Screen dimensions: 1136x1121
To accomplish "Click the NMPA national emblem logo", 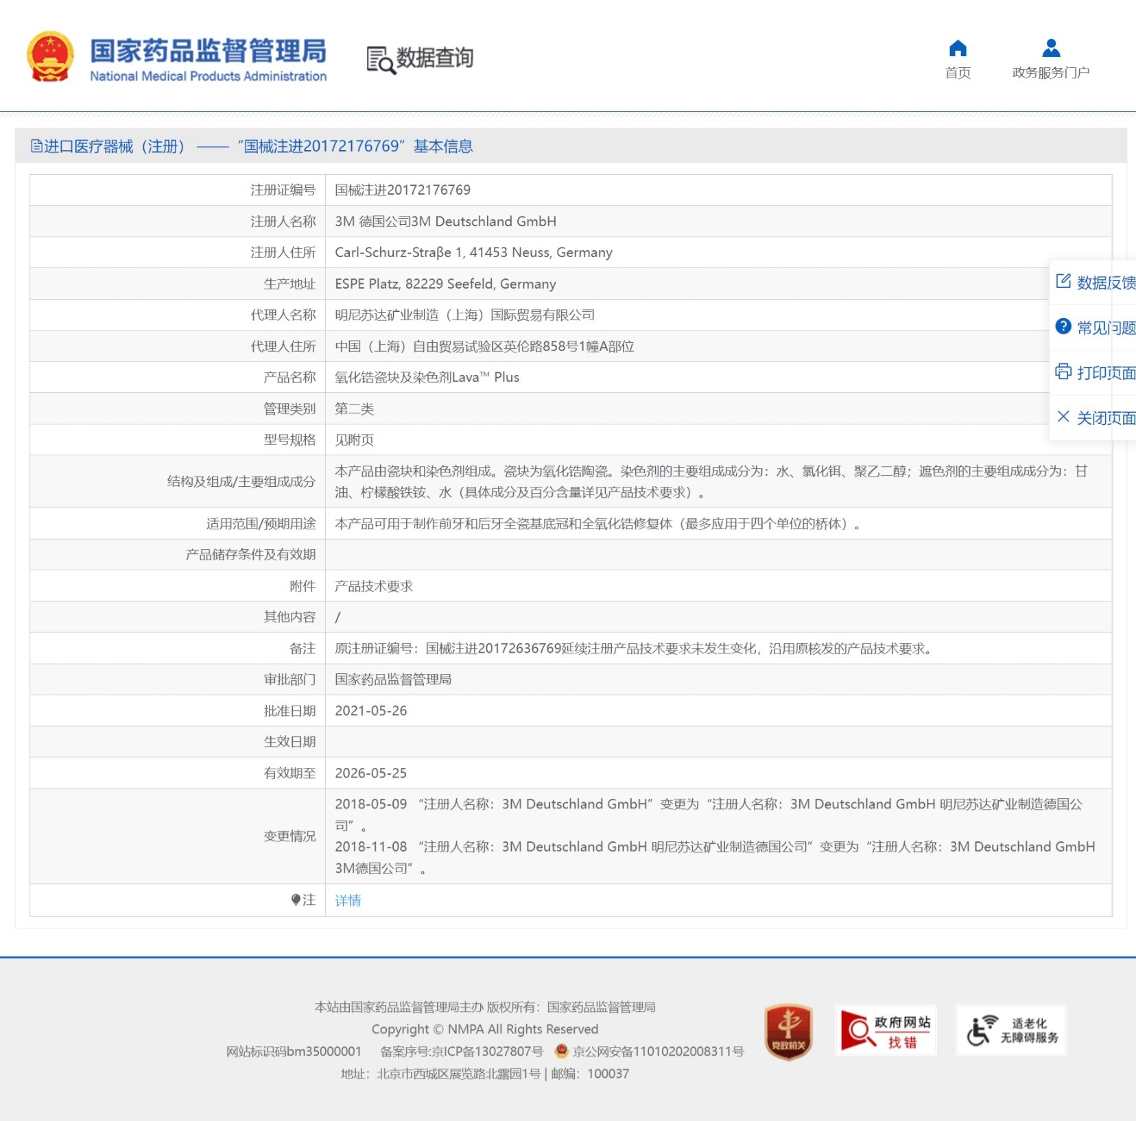I will [50, 57].
